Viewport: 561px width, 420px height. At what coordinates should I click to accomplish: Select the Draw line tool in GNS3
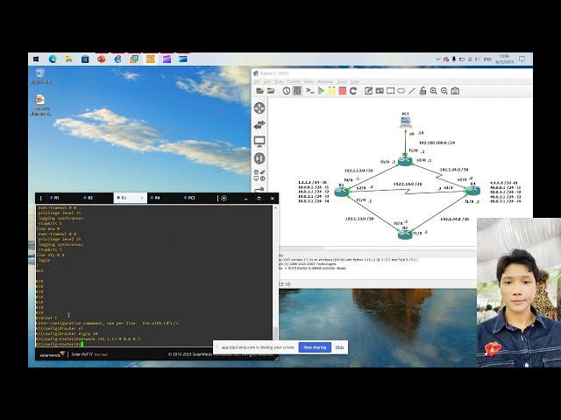(412, 91)
